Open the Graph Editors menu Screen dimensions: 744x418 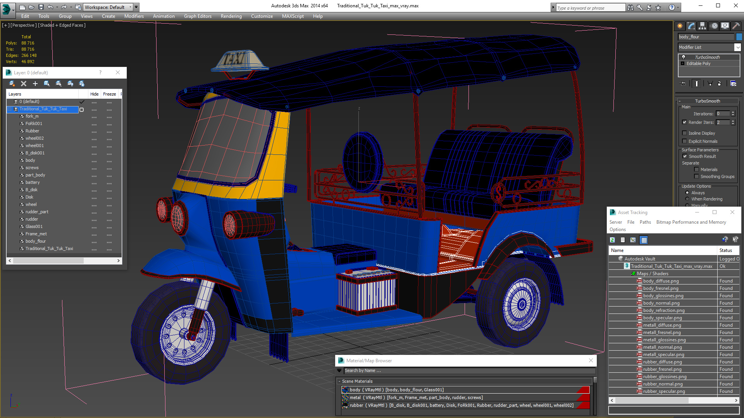coord(198,16)
